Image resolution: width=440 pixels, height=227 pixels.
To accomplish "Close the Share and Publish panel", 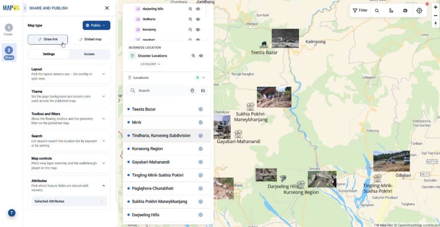I will (107, 8).
